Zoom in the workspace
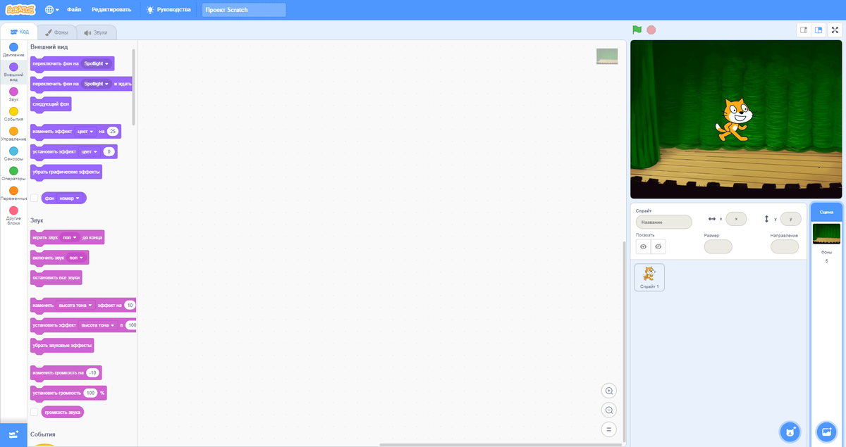This screenshot has width=846, height=447. [609, 391]
